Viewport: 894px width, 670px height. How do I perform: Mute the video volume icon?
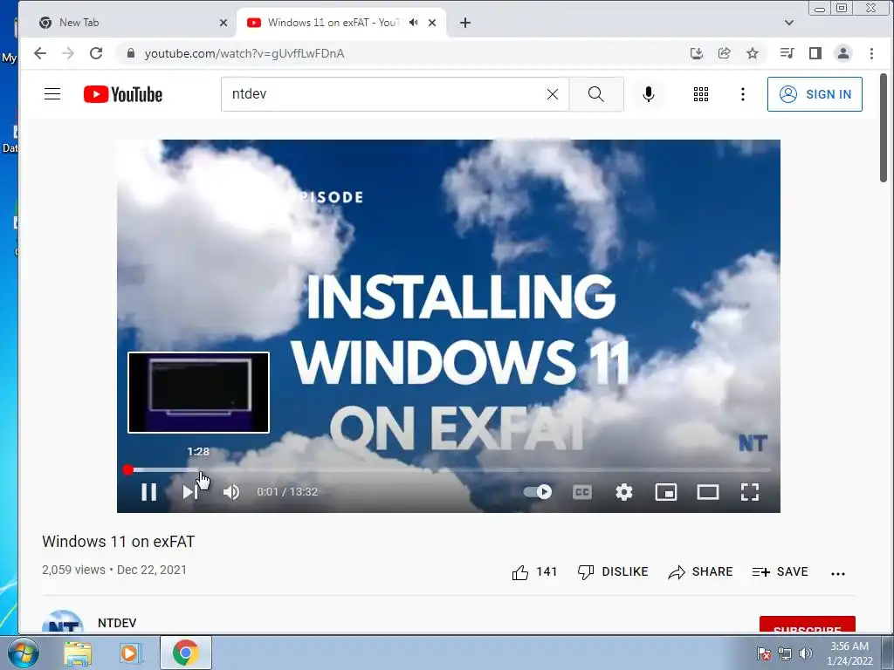[x=230, y=492]
